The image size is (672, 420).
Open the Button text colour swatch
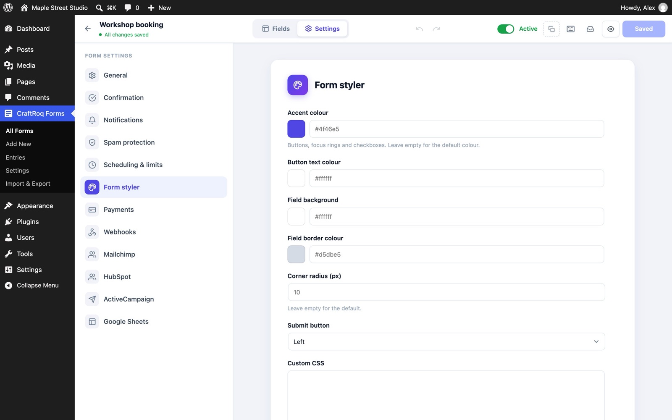click(x=296, y=178)
